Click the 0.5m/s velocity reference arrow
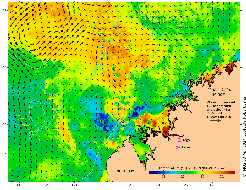The height and width of the screenshot is (190, 246). click(x=216, y=120)
